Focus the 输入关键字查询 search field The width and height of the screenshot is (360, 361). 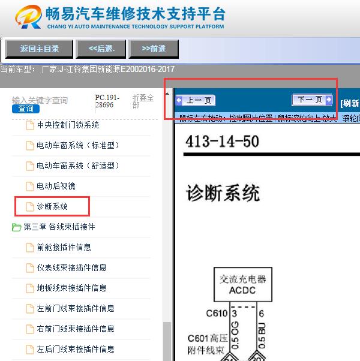40,100
